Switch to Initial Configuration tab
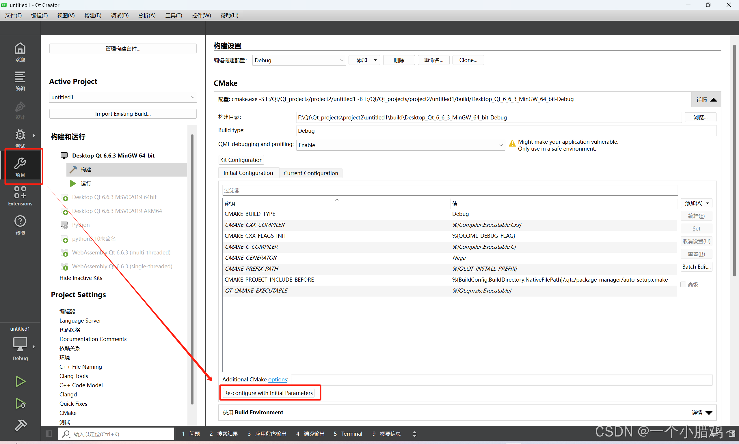This screenshot has height=444, width=739. click(248, 173)
